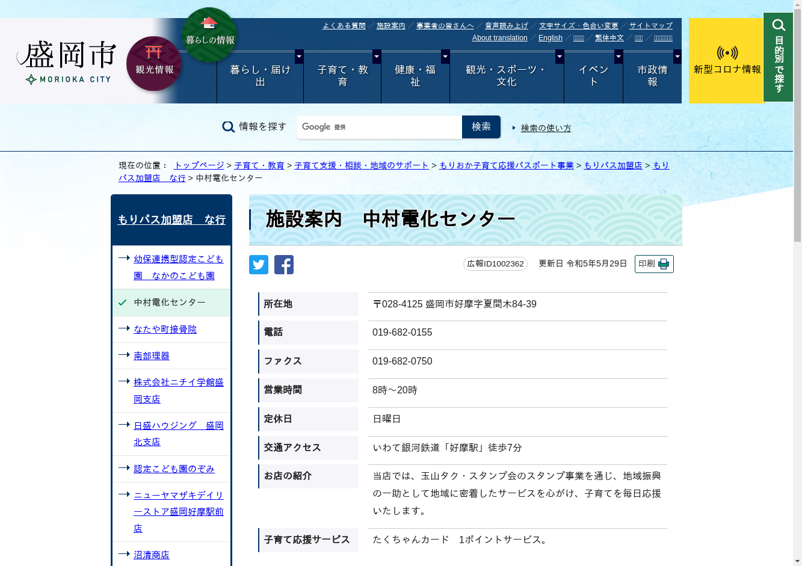
Task: Open the About translation link
Action: 500,38
